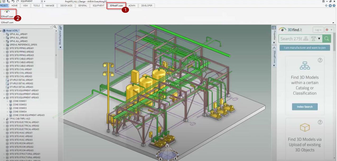Viewport: 337px width, 161px height.
Task: Switch to the 3DfindIT.com ribbon tab
Action: tap(116, 6)
